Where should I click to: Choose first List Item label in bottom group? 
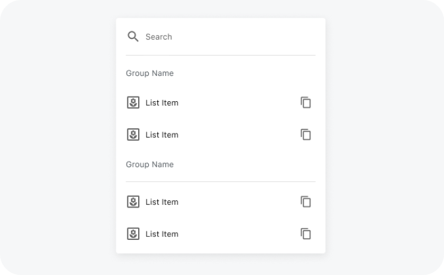[162, 202]
